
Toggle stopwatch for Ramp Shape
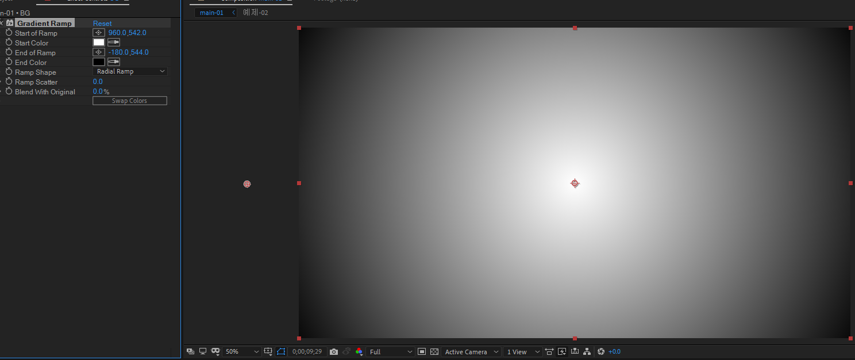click(9, 72)
